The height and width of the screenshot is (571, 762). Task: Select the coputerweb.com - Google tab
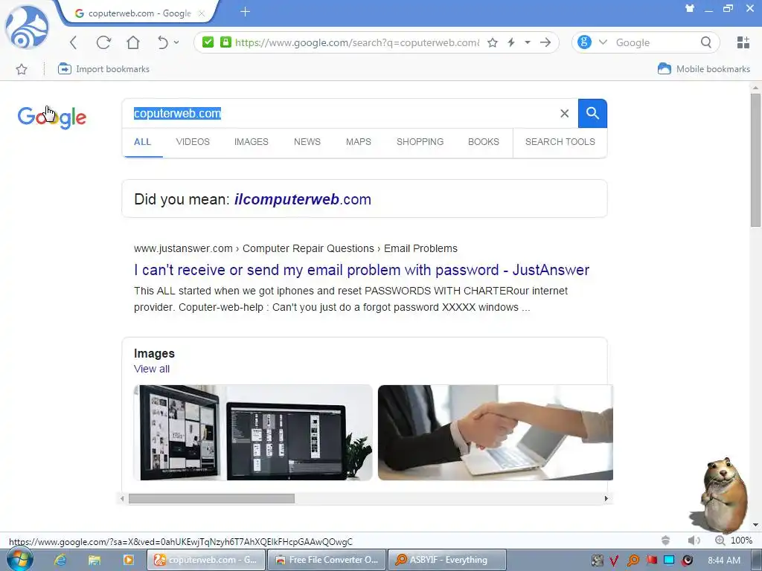[139, 13]
